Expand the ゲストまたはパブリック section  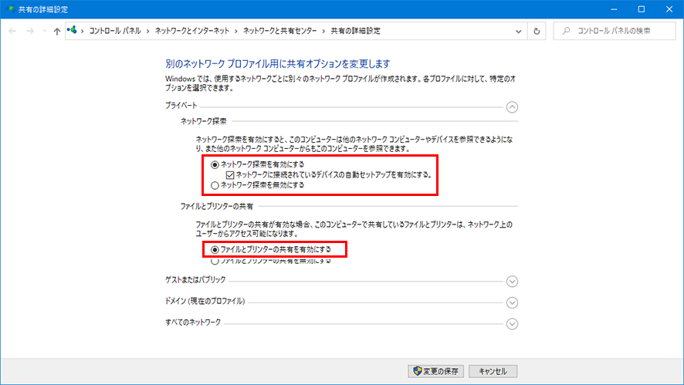512,282
